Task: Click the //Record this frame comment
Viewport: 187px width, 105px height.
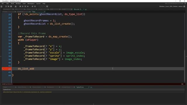Action: 32,33
